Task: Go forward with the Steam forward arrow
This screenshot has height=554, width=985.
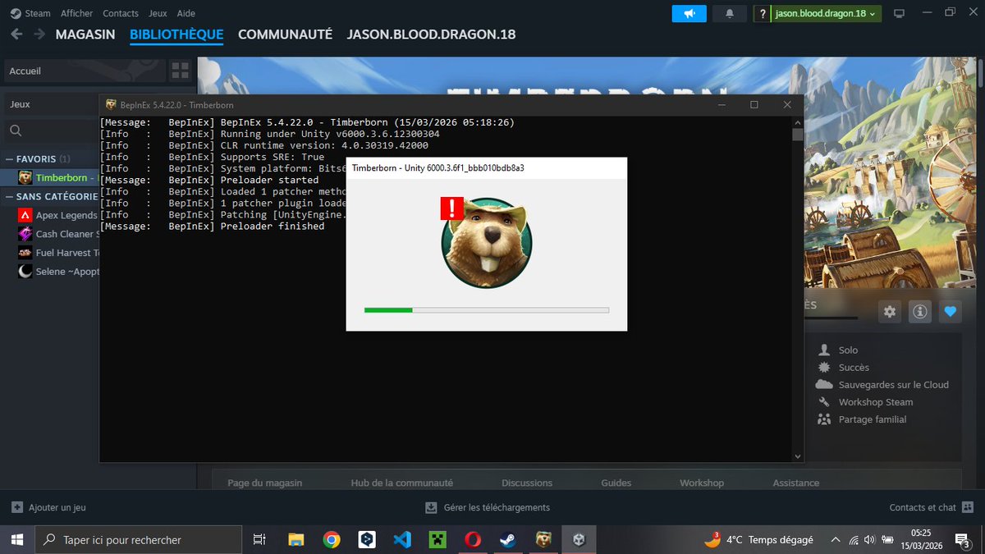Action: pos(39,34)
